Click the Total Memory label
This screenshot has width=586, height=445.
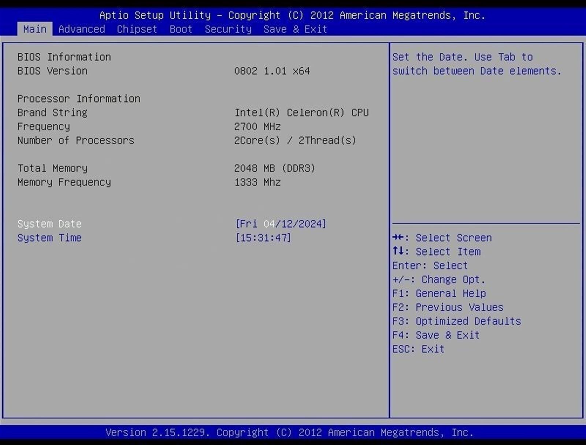click(x=52, y=168)
